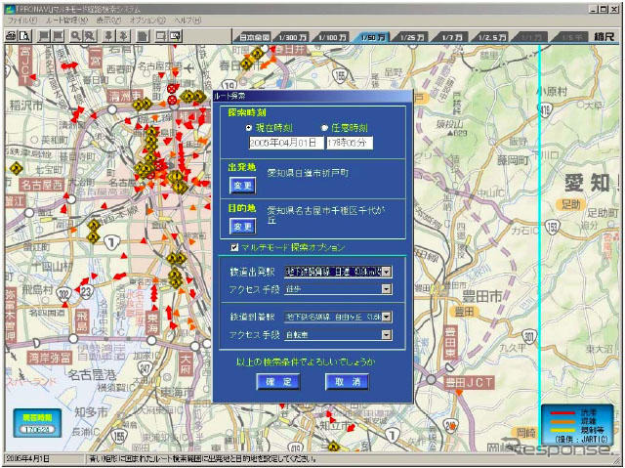625x468 pixels.
Task: Click the rightmost toolbar icon
Action: coord(176,35)
